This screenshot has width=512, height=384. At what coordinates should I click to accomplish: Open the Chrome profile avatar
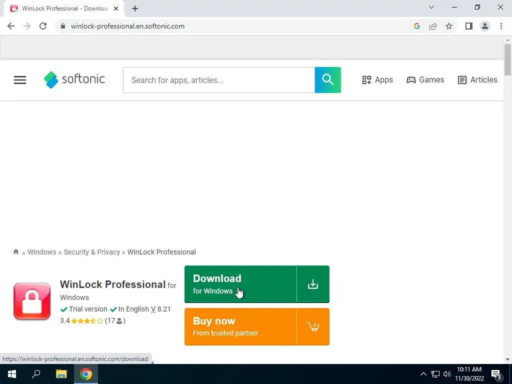click(485, 26)
